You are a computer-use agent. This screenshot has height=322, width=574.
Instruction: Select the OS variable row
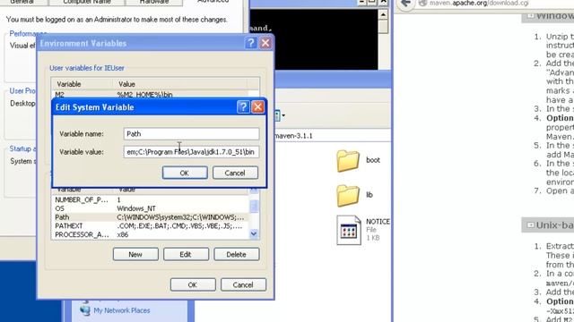pos(151,208)
